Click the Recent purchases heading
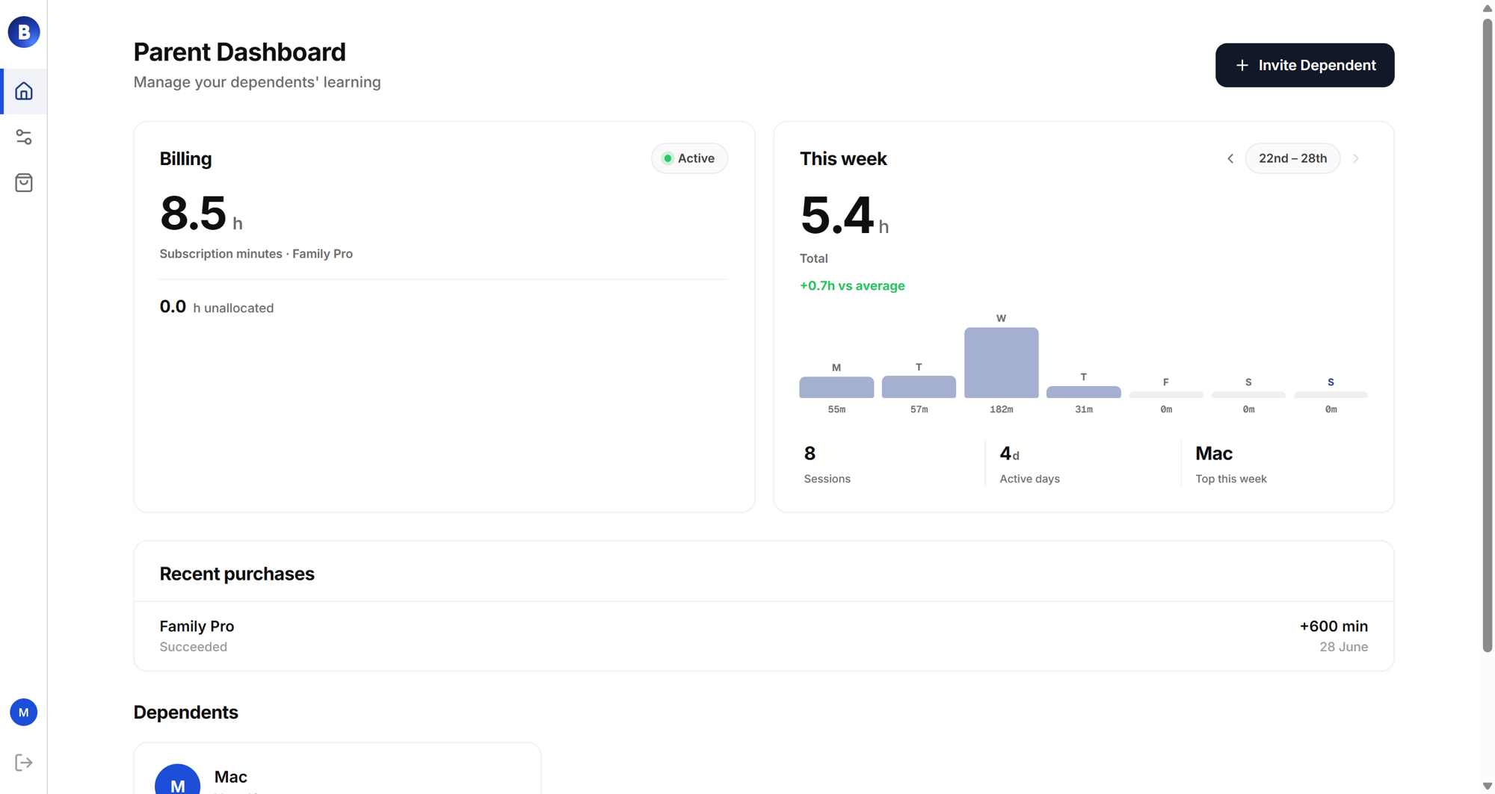The image size is (1495, 794). [x=237, y=574]
